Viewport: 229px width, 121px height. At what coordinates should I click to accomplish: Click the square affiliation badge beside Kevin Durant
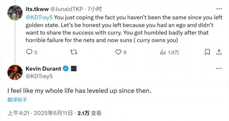coord(74,68)
